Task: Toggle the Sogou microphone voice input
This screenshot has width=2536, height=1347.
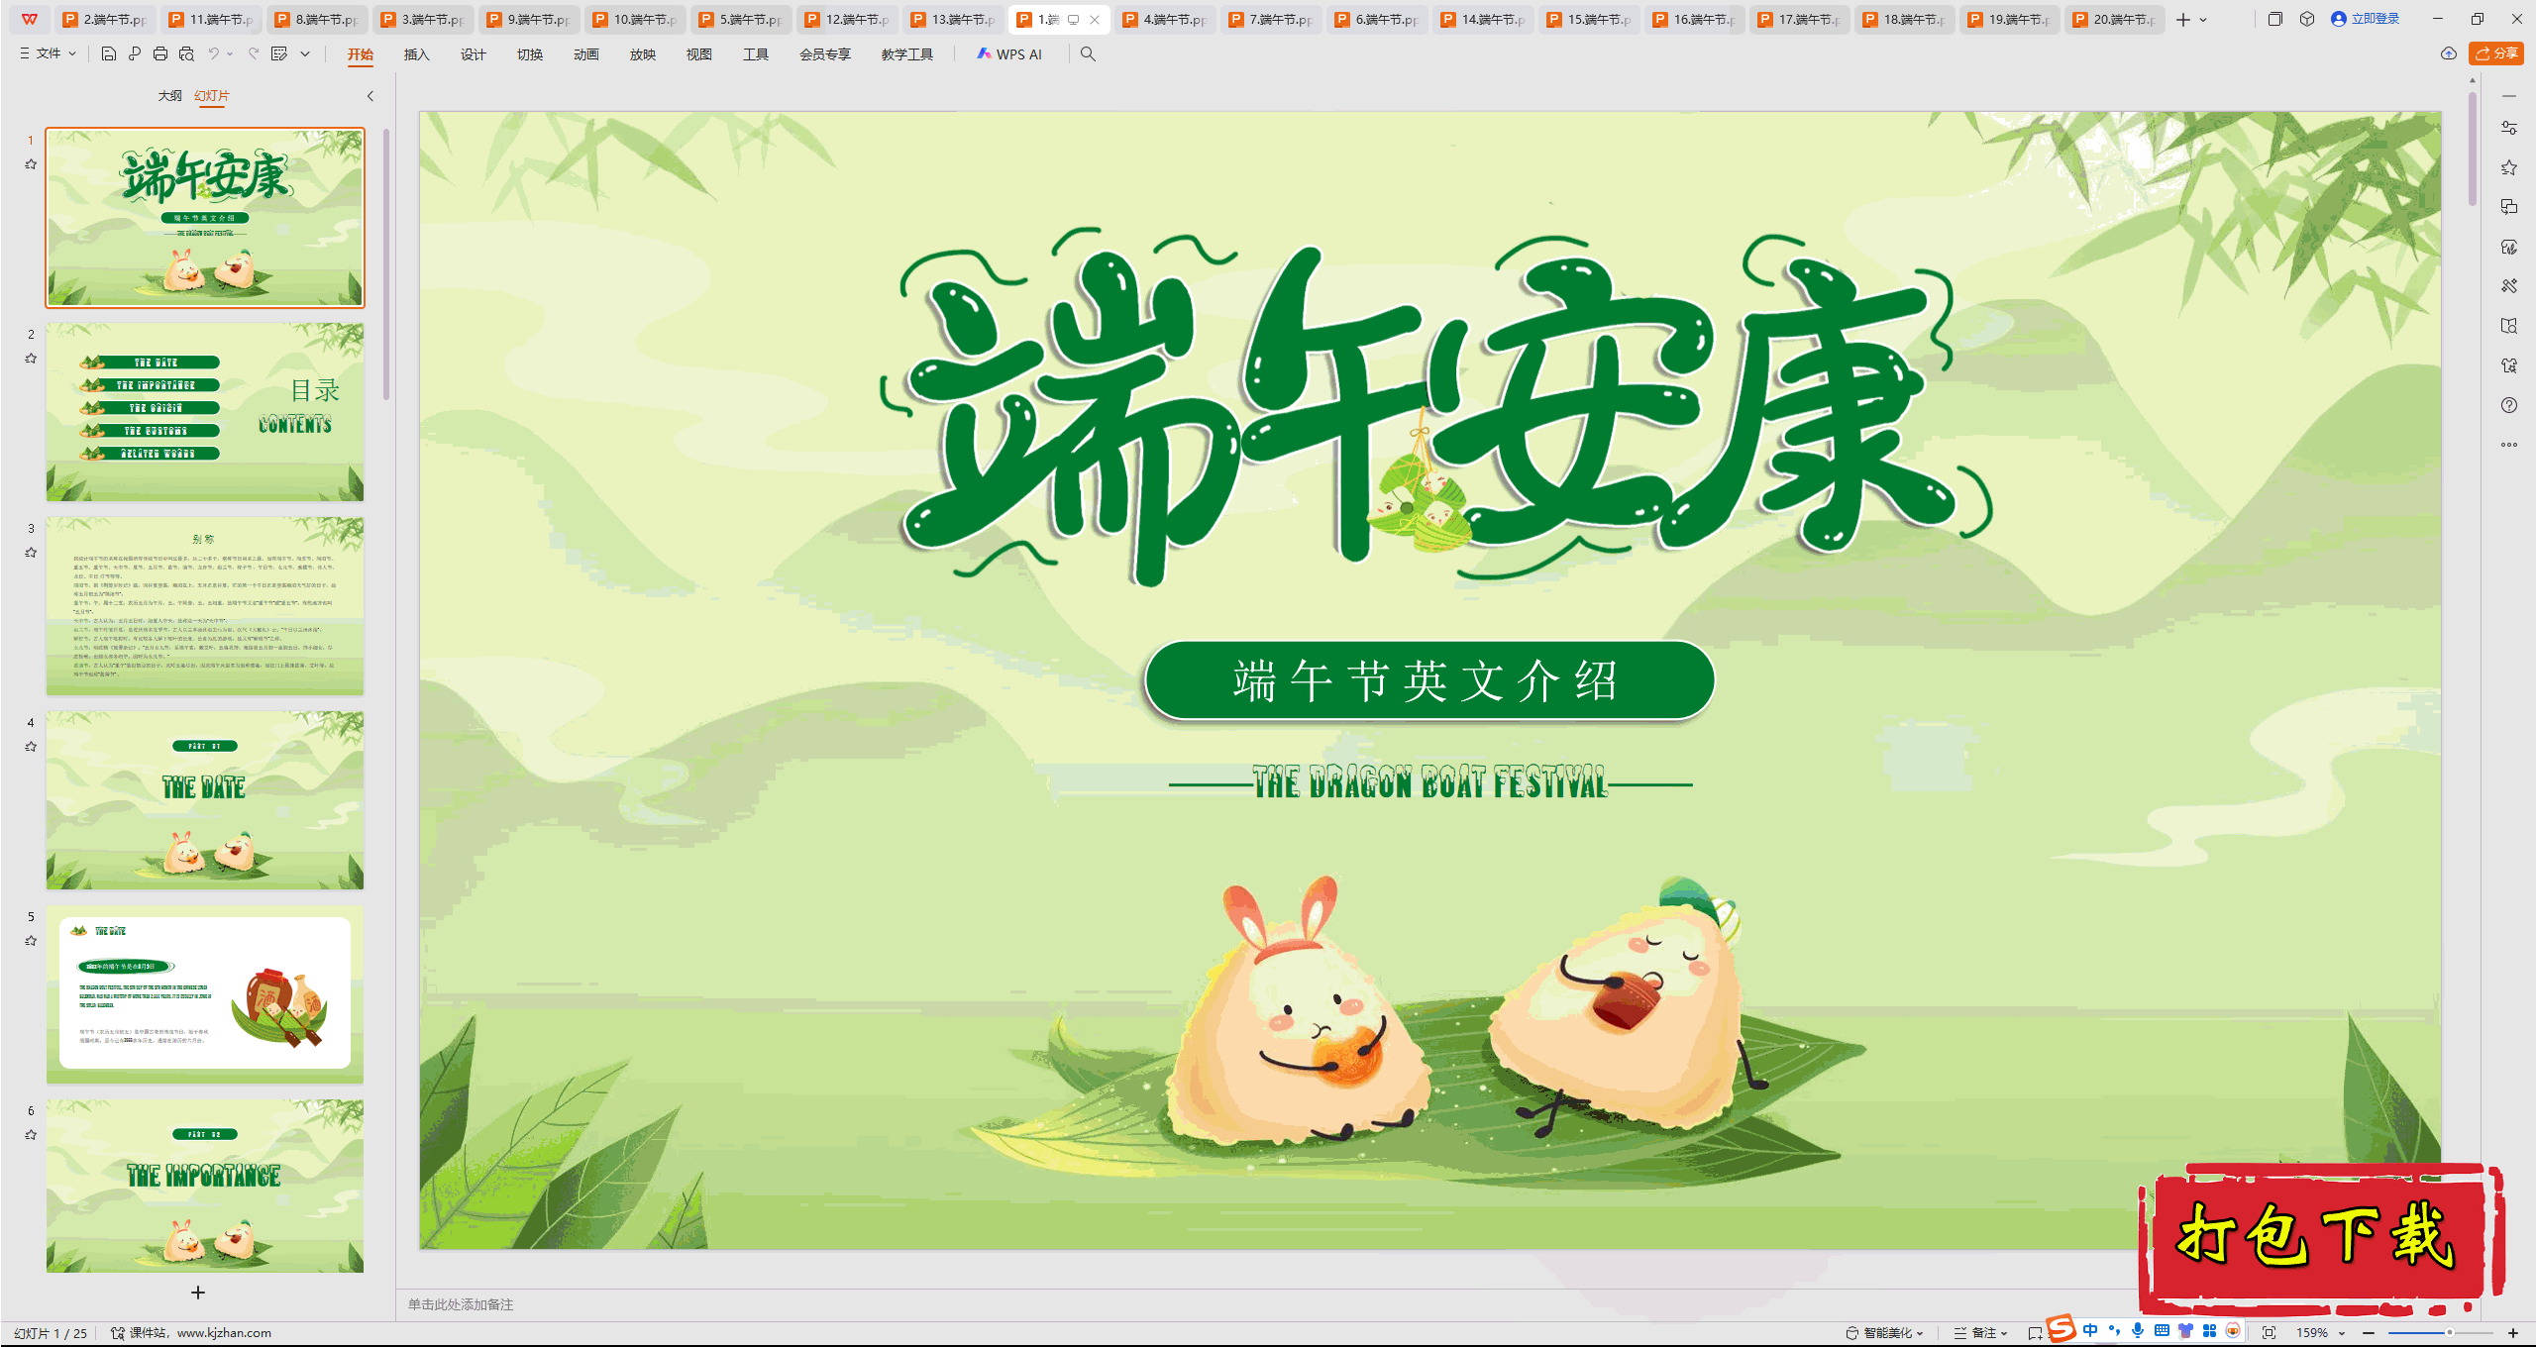Action: (2138, 1331)
